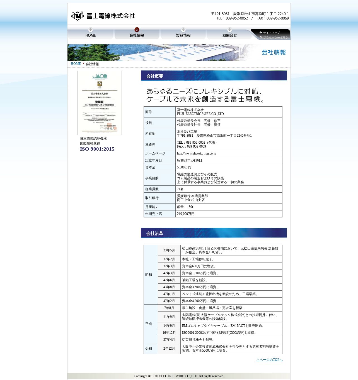This screenshot has height=380, width=358.
Task: Click the footer copyright text
Action: [x=179, y=376]
